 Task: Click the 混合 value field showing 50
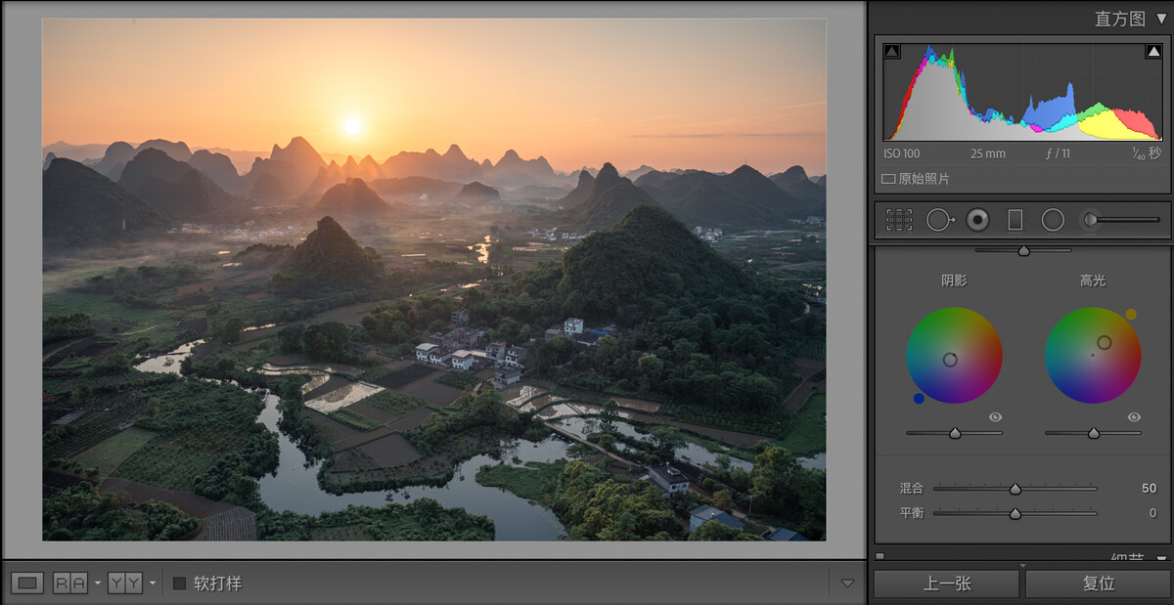[x=1149, y=488]
